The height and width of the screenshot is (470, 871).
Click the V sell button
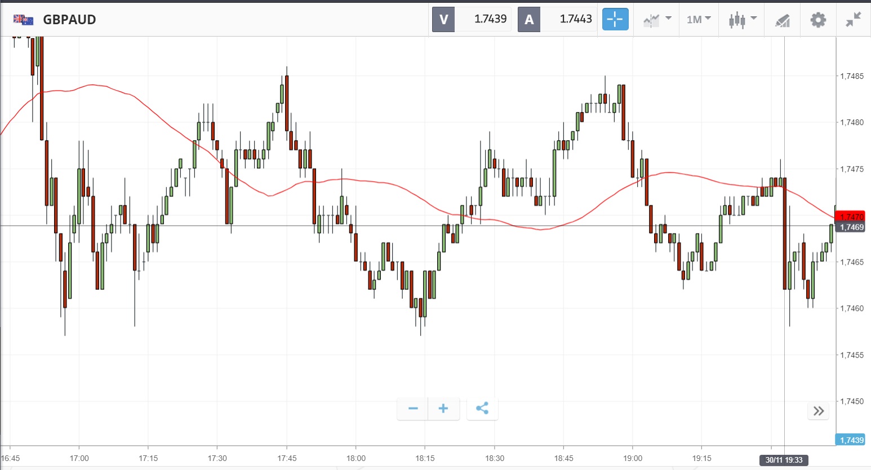point(443,20)
